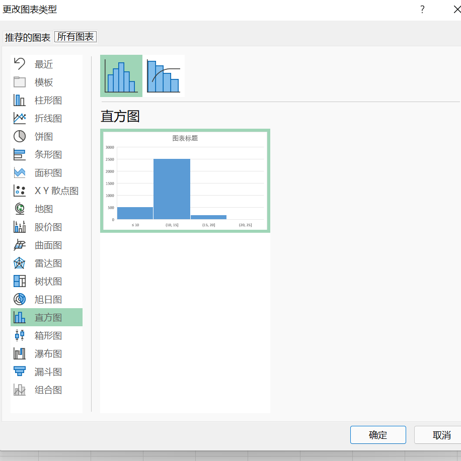Choose the 股价图 stock chart icon
The image size is (461, 461).
tap(20, 227)
